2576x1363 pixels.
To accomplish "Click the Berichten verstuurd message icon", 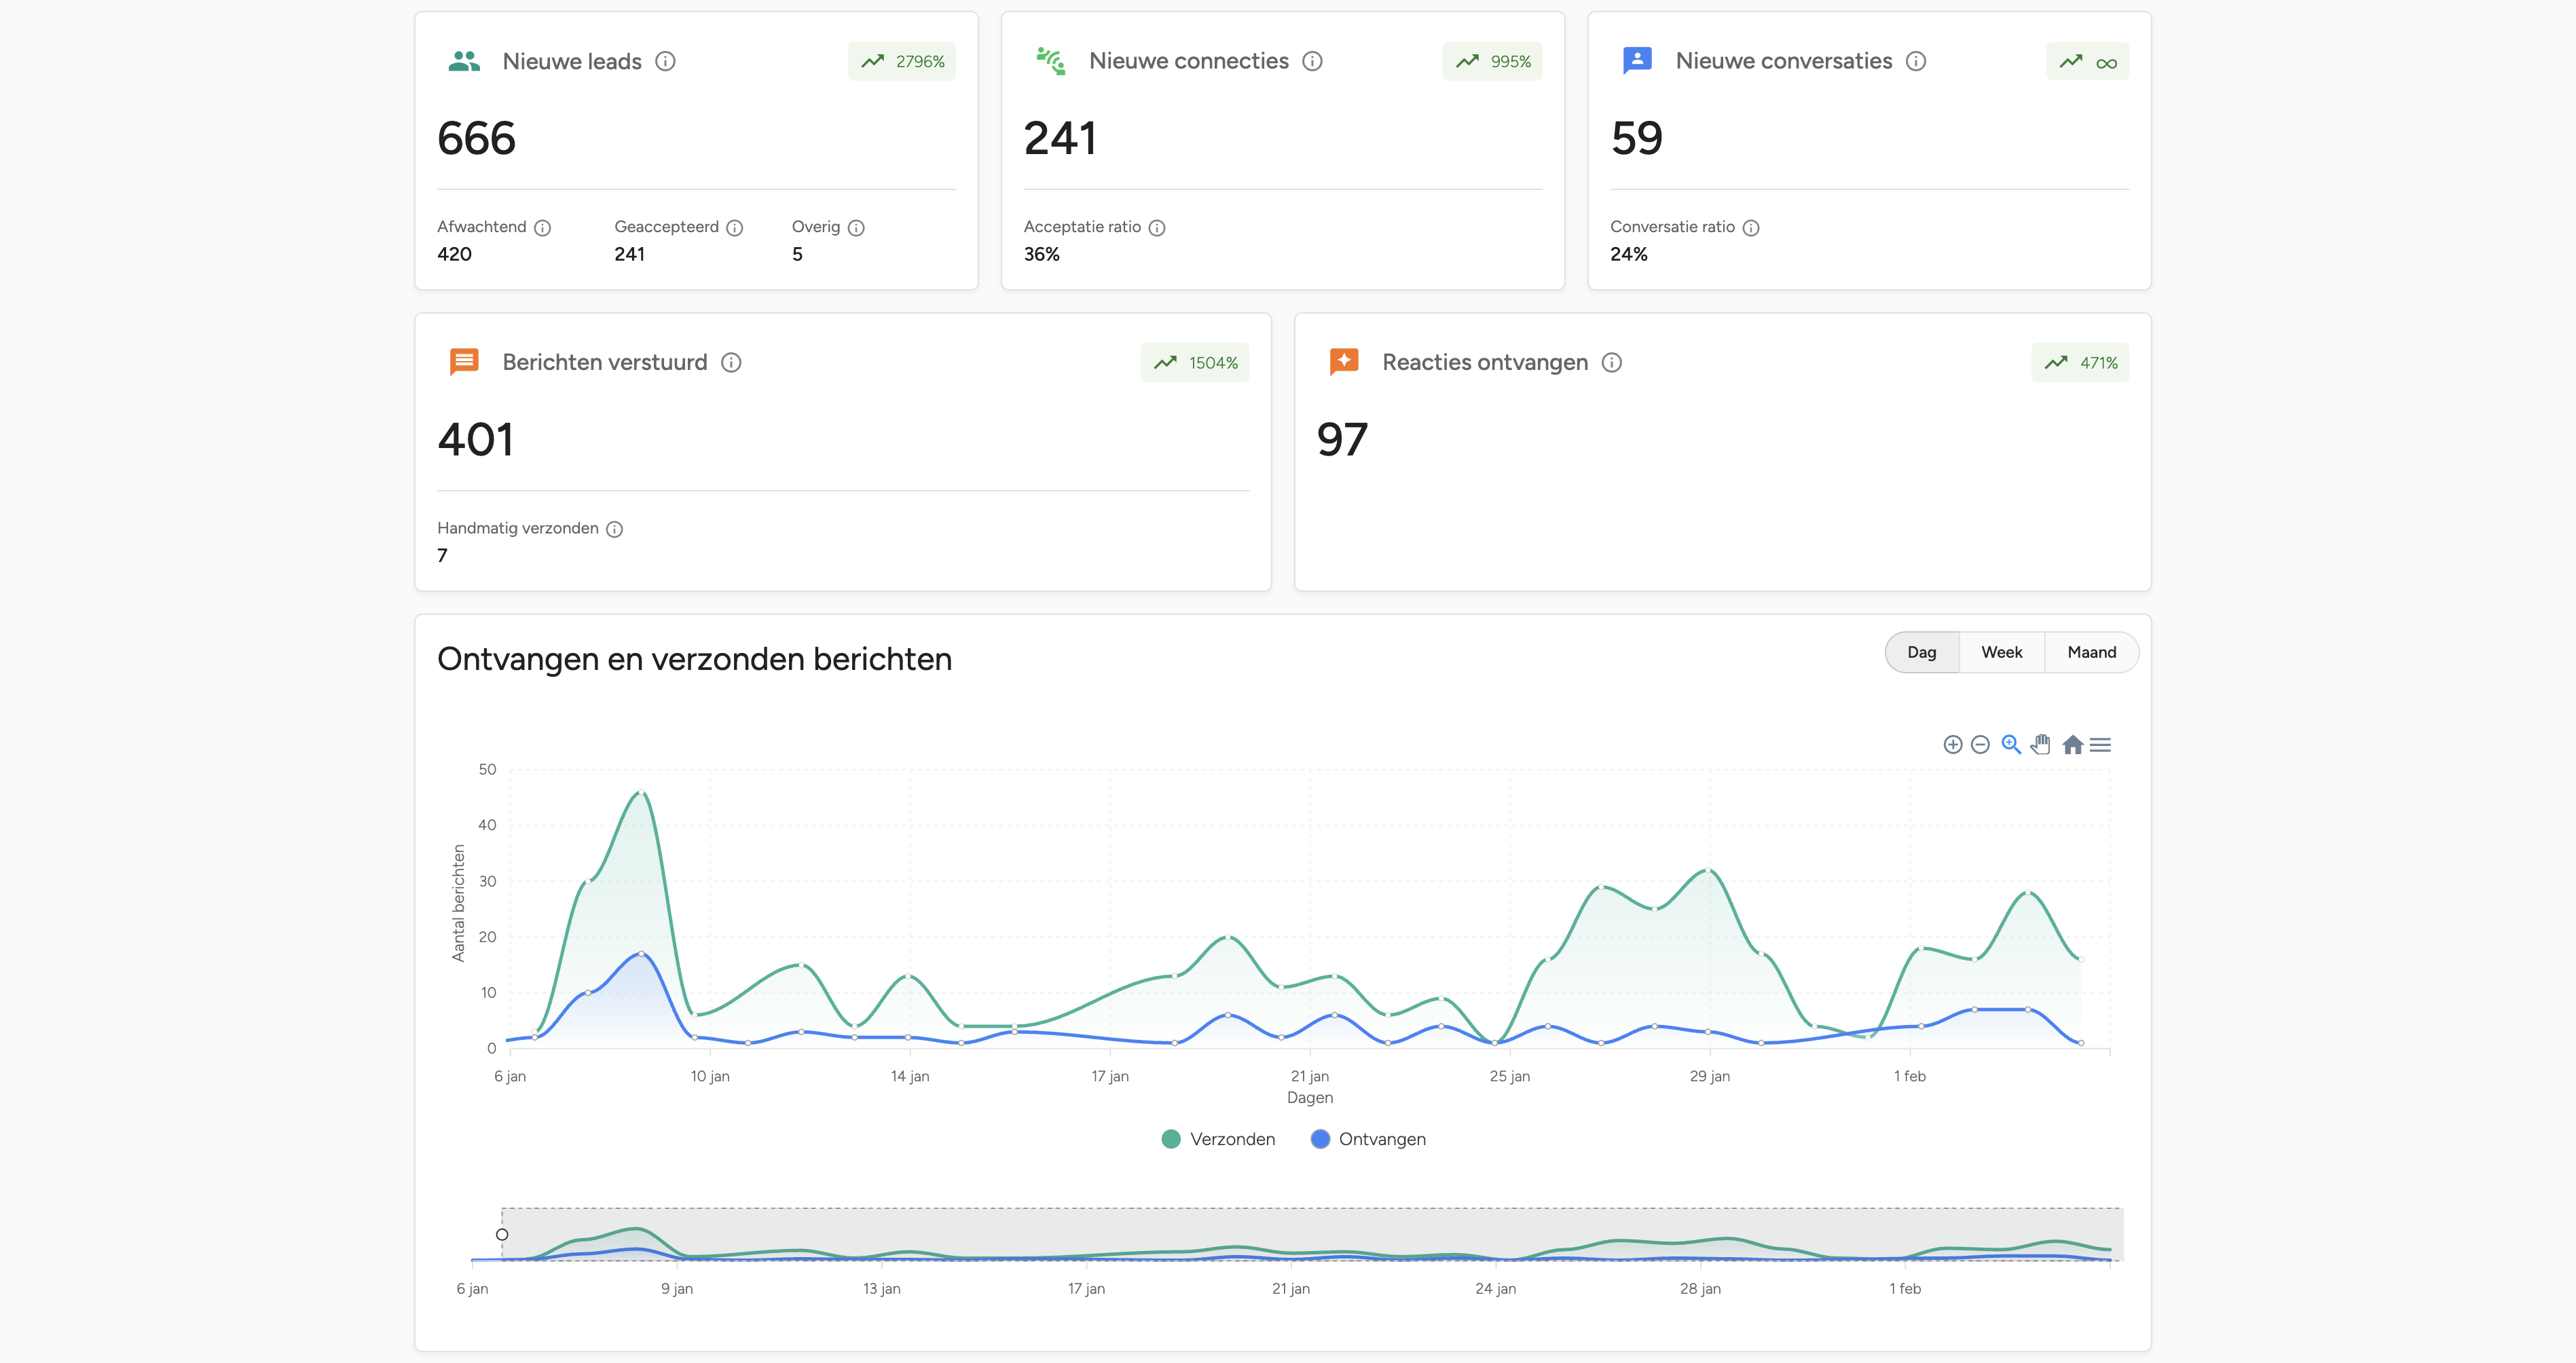I will coord(464,362).
